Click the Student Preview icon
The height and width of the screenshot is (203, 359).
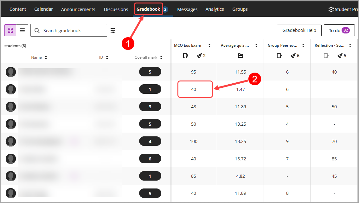point(331,9)
